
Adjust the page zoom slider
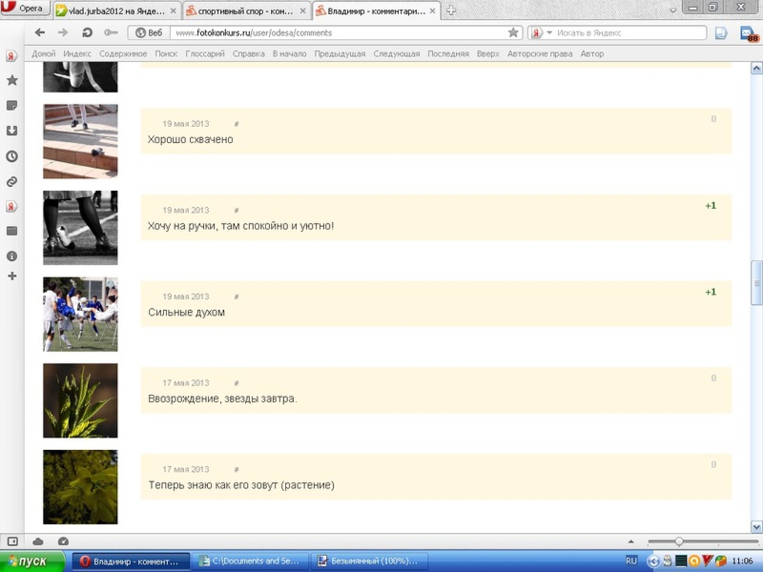(679, 541)
